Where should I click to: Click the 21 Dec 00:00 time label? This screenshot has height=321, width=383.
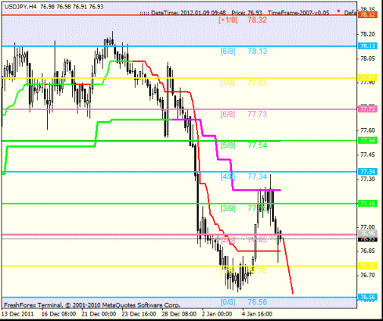tap(99, 314)
